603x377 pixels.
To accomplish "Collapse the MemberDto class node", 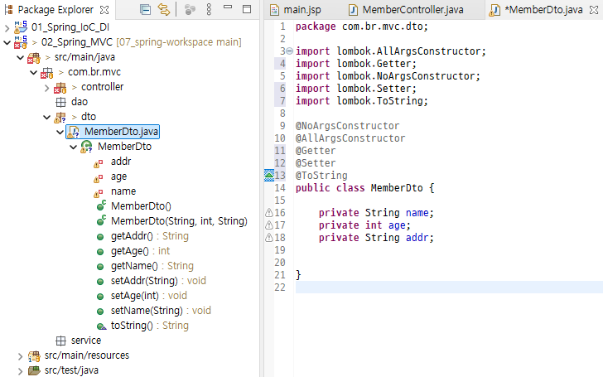I will (x=74, y=147).
